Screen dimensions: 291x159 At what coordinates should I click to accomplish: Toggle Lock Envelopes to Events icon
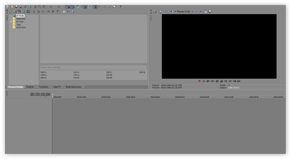(x=85, y=7)
